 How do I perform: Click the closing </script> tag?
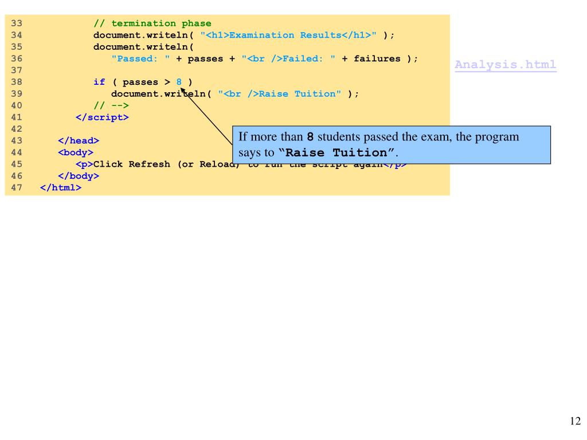pos(102,117)
